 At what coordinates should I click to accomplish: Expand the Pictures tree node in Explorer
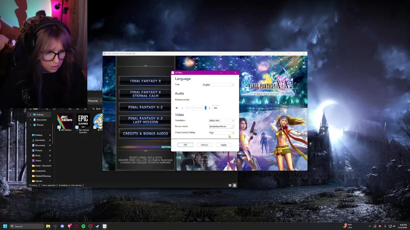click(31, 125)
